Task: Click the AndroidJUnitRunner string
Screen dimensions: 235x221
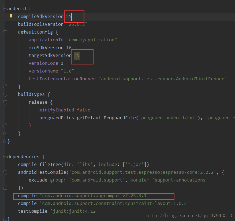Action: pyautogui.click(x=163, y=79)
